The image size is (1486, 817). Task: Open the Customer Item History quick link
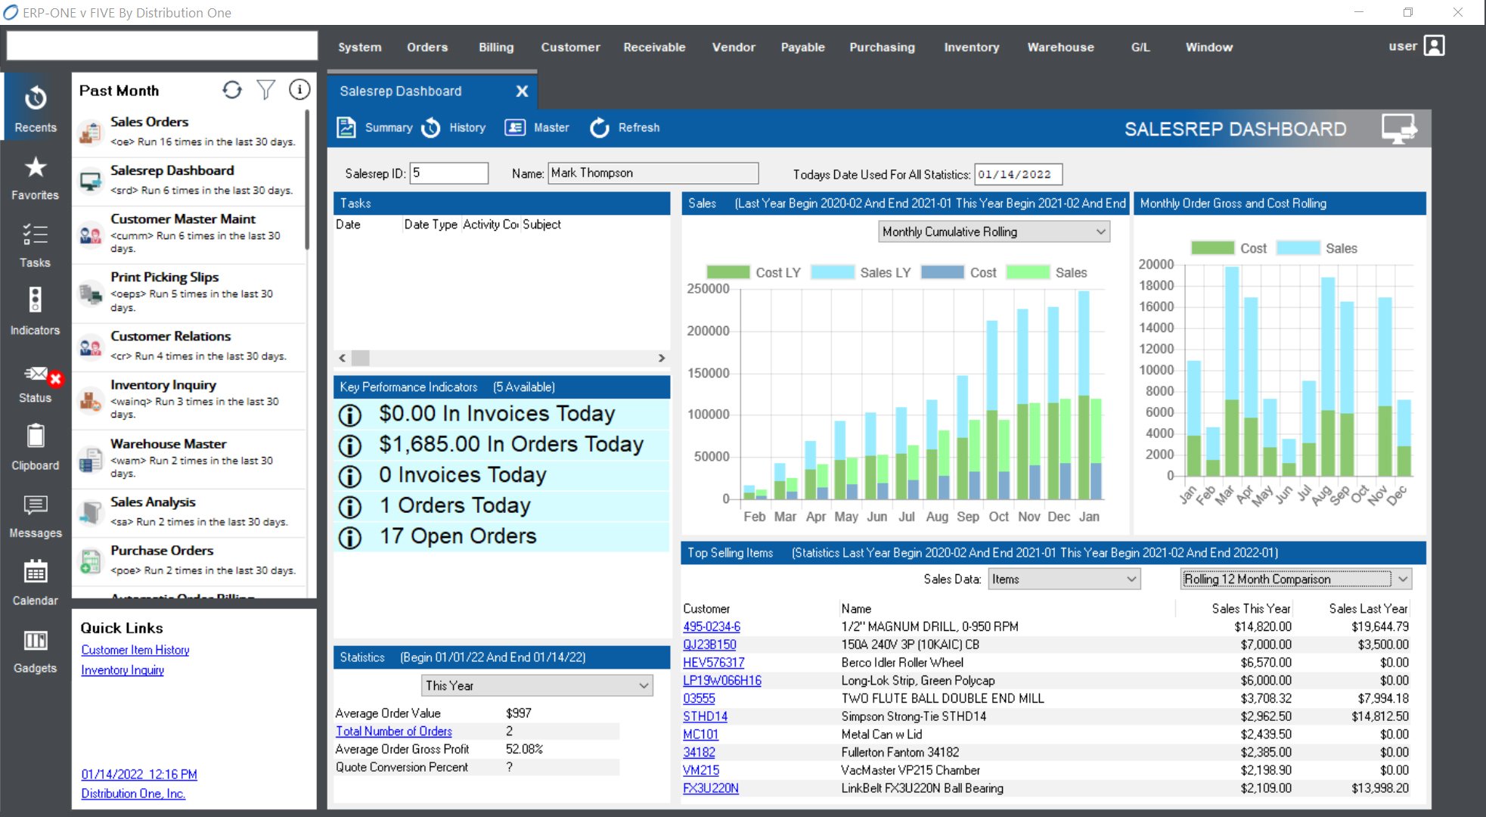(135, 650)
